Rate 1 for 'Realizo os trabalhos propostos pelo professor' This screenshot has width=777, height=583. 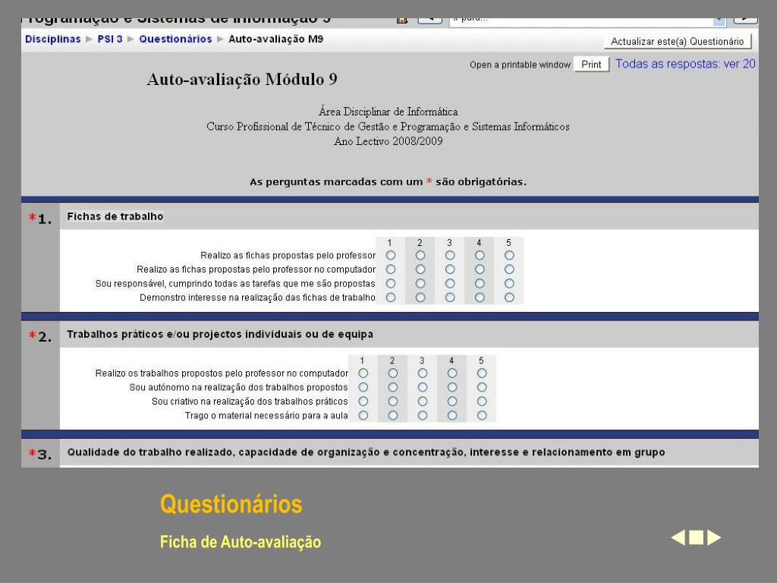coord(363,373)
